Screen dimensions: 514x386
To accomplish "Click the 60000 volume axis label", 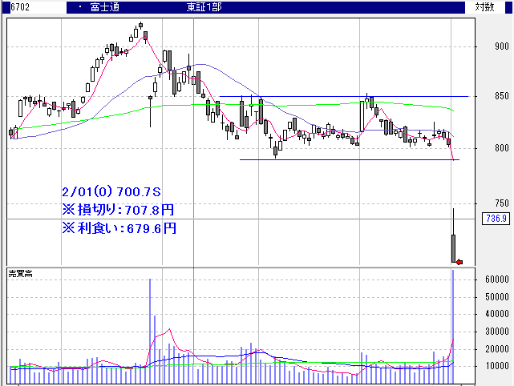I will tap(494, 279).
